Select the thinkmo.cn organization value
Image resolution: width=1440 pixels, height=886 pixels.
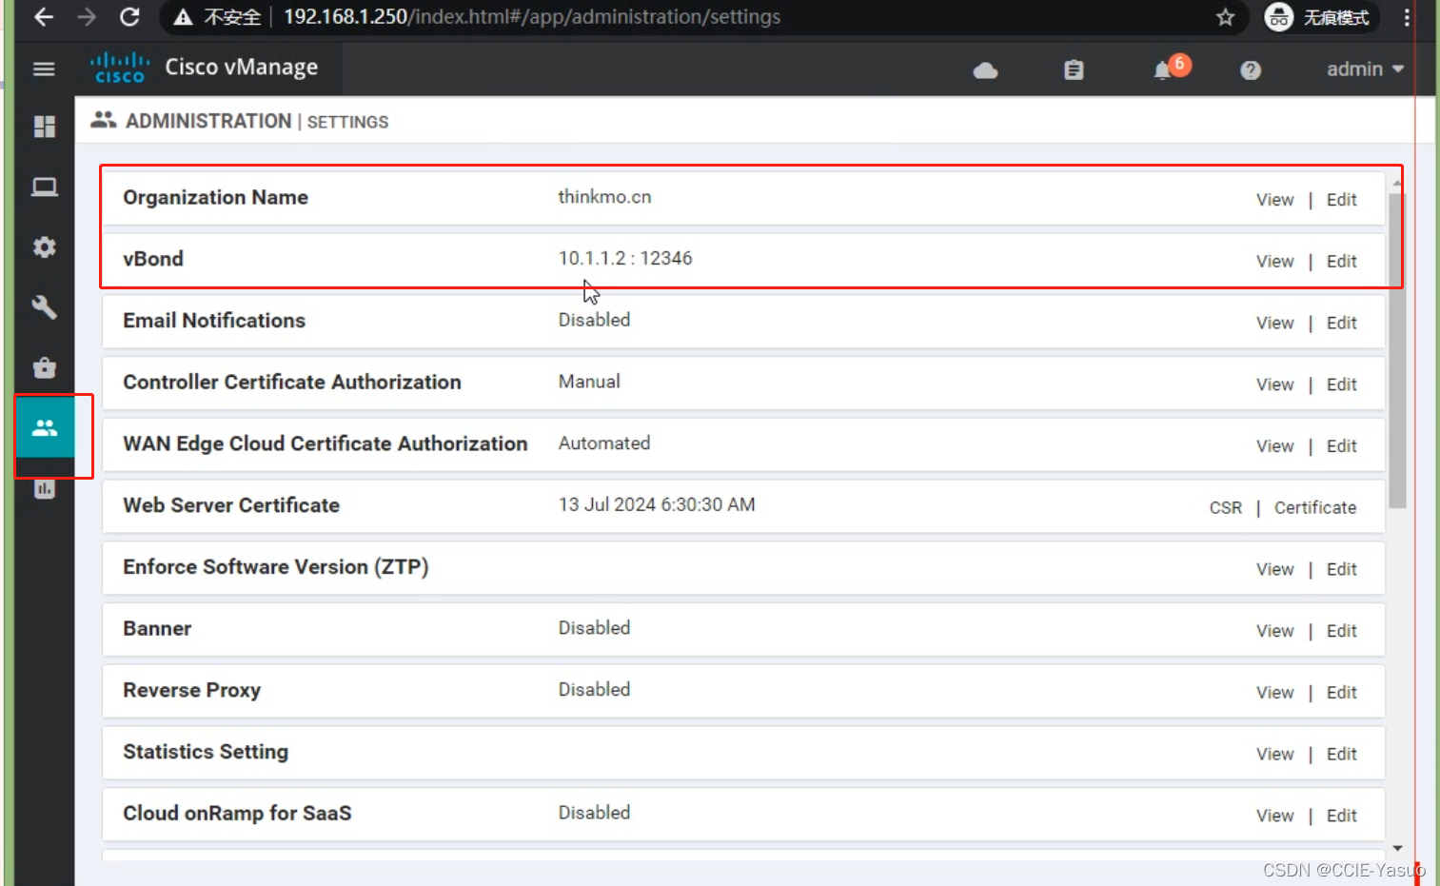(604, 197)
